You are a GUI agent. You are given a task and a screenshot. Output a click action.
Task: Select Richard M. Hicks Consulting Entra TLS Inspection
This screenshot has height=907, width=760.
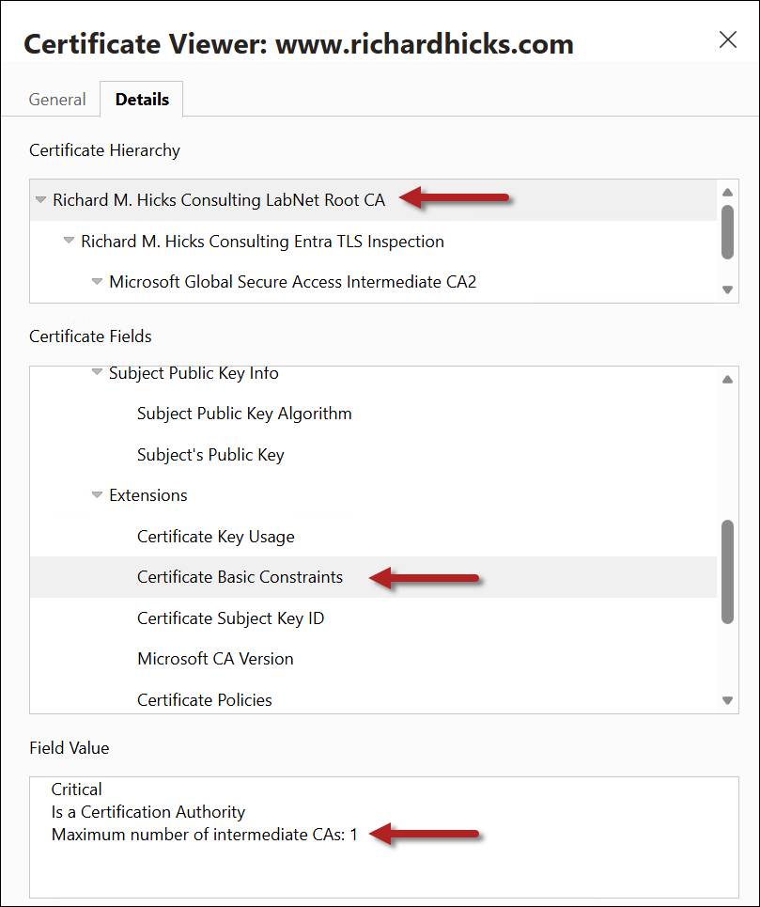point(373,242)
